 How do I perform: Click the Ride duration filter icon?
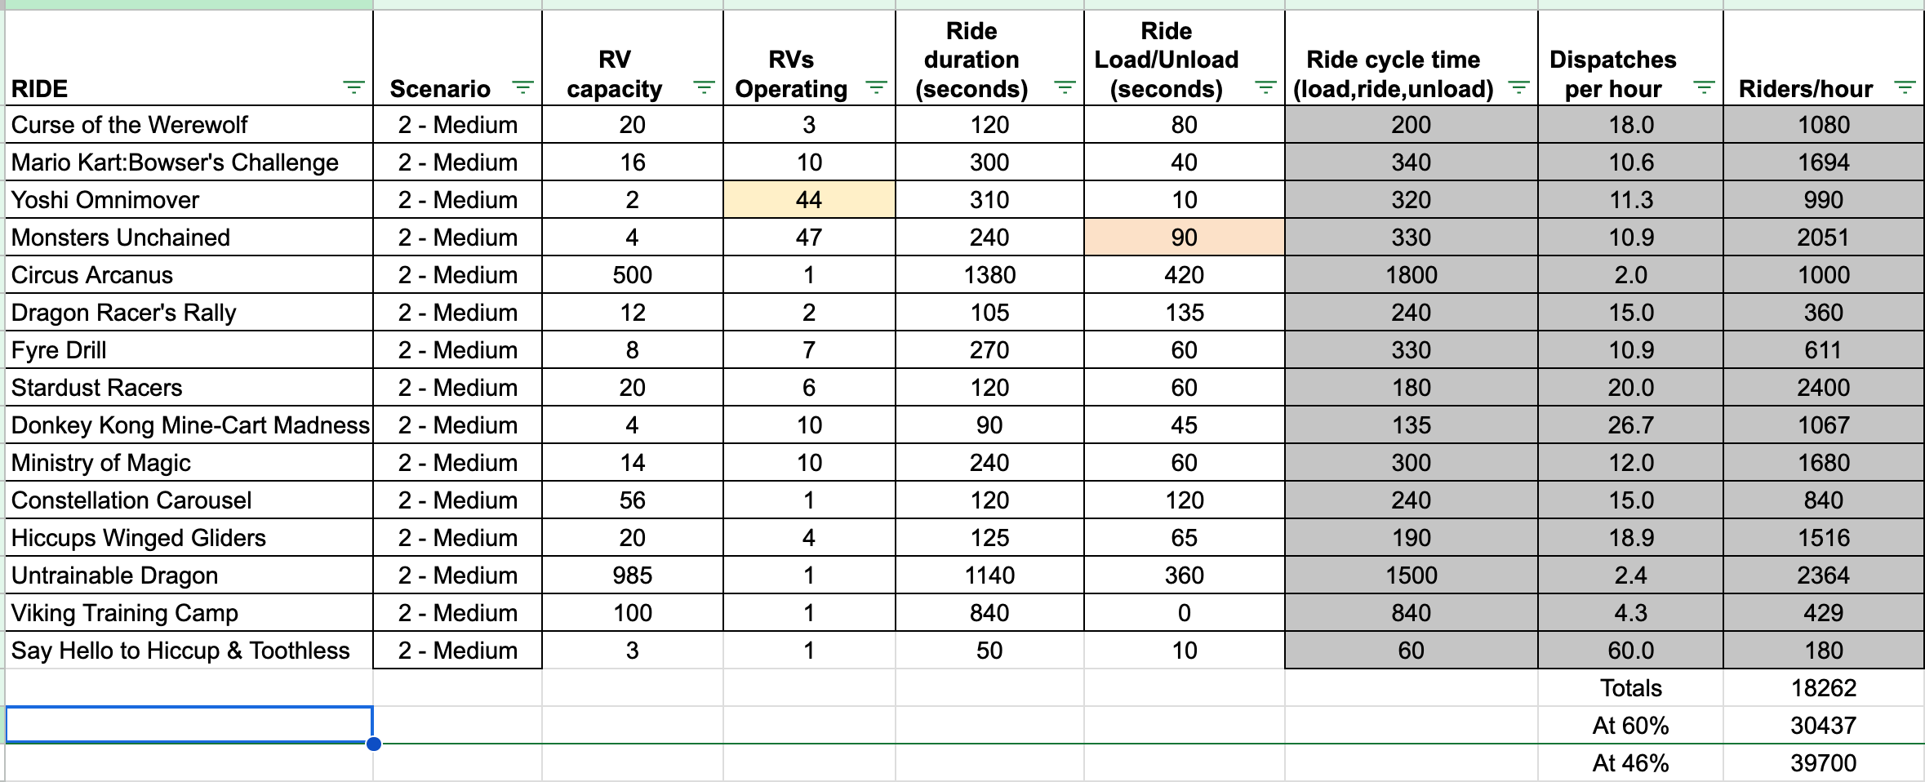1065,87
